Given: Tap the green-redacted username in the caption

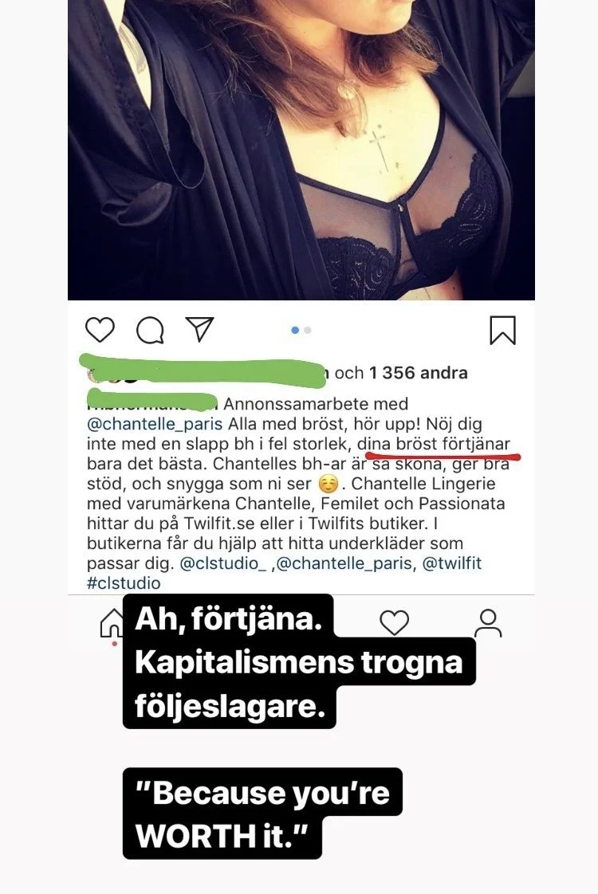Looking at the screenshot, I should click(153, 401).
